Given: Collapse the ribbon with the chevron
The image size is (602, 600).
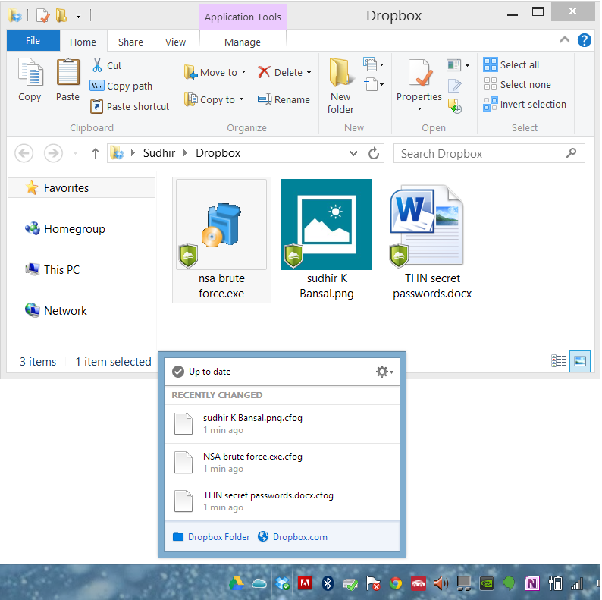Looking at the screenshot, I should coord(564,39).
